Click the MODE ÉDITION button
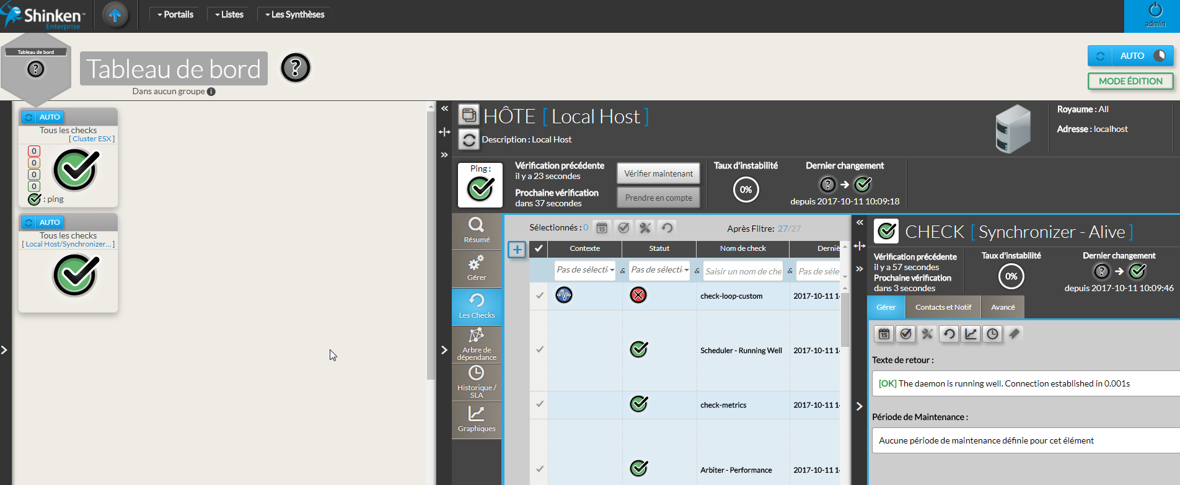Screen dimensions: 1180x485 click(1130, 81)
